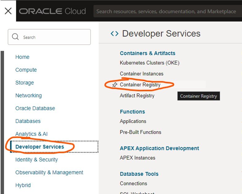The height and width of the screenshot is (194, 242).
Task: Go to Container Instances
Action: tap(141, 73)
